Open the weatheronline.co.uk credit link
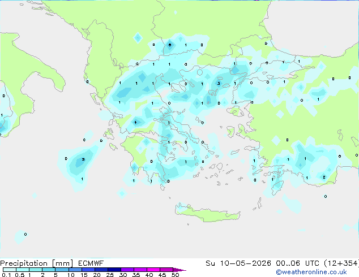Image resolution: width=359 pixels, height=277 pixels. coord(311,272)
